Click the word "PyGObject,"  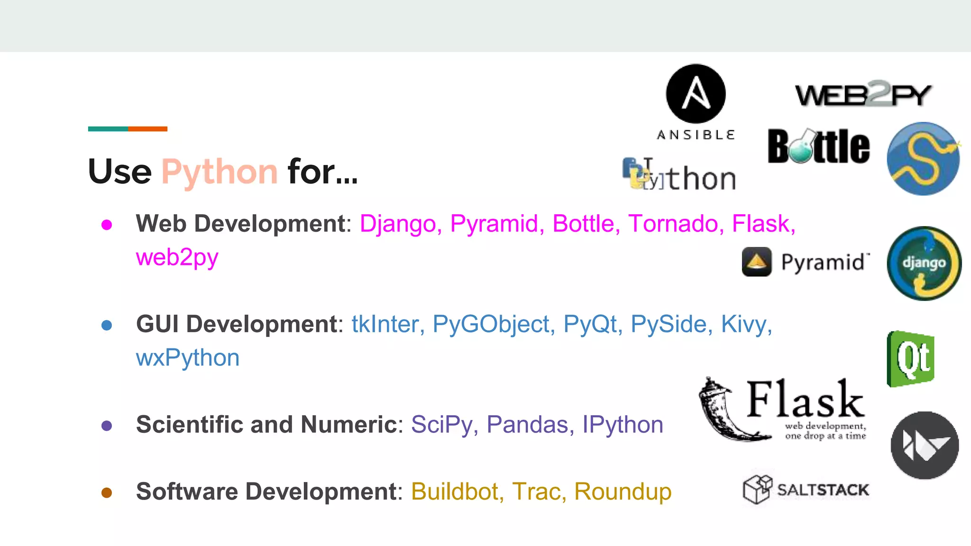point(494,325)
